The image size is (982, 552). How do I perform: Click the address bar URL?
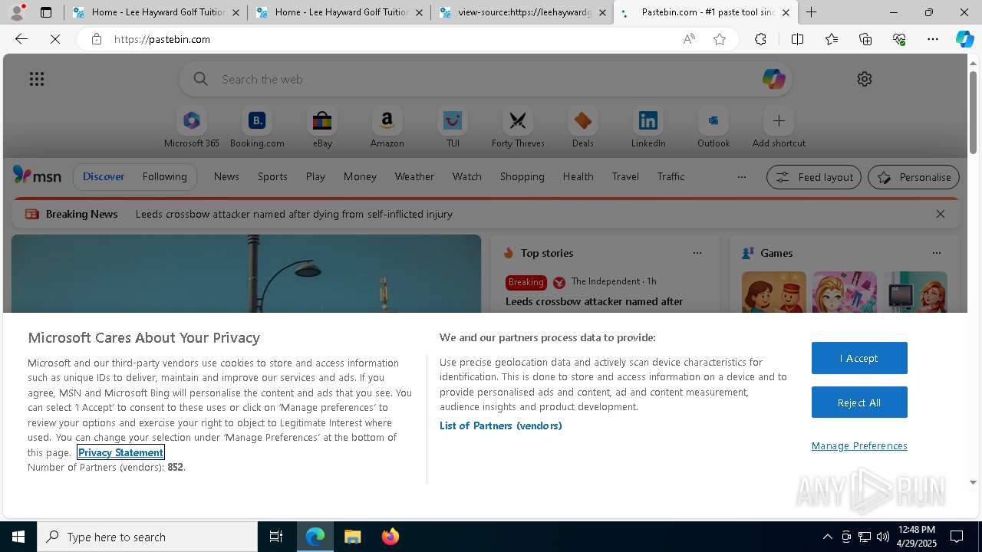162,39
